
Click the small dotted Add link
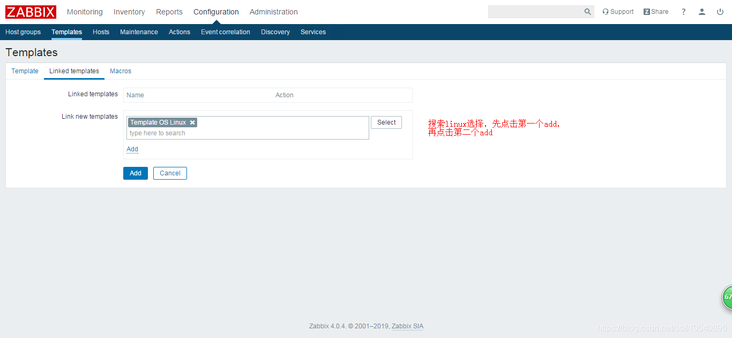[x=132, y=149]
